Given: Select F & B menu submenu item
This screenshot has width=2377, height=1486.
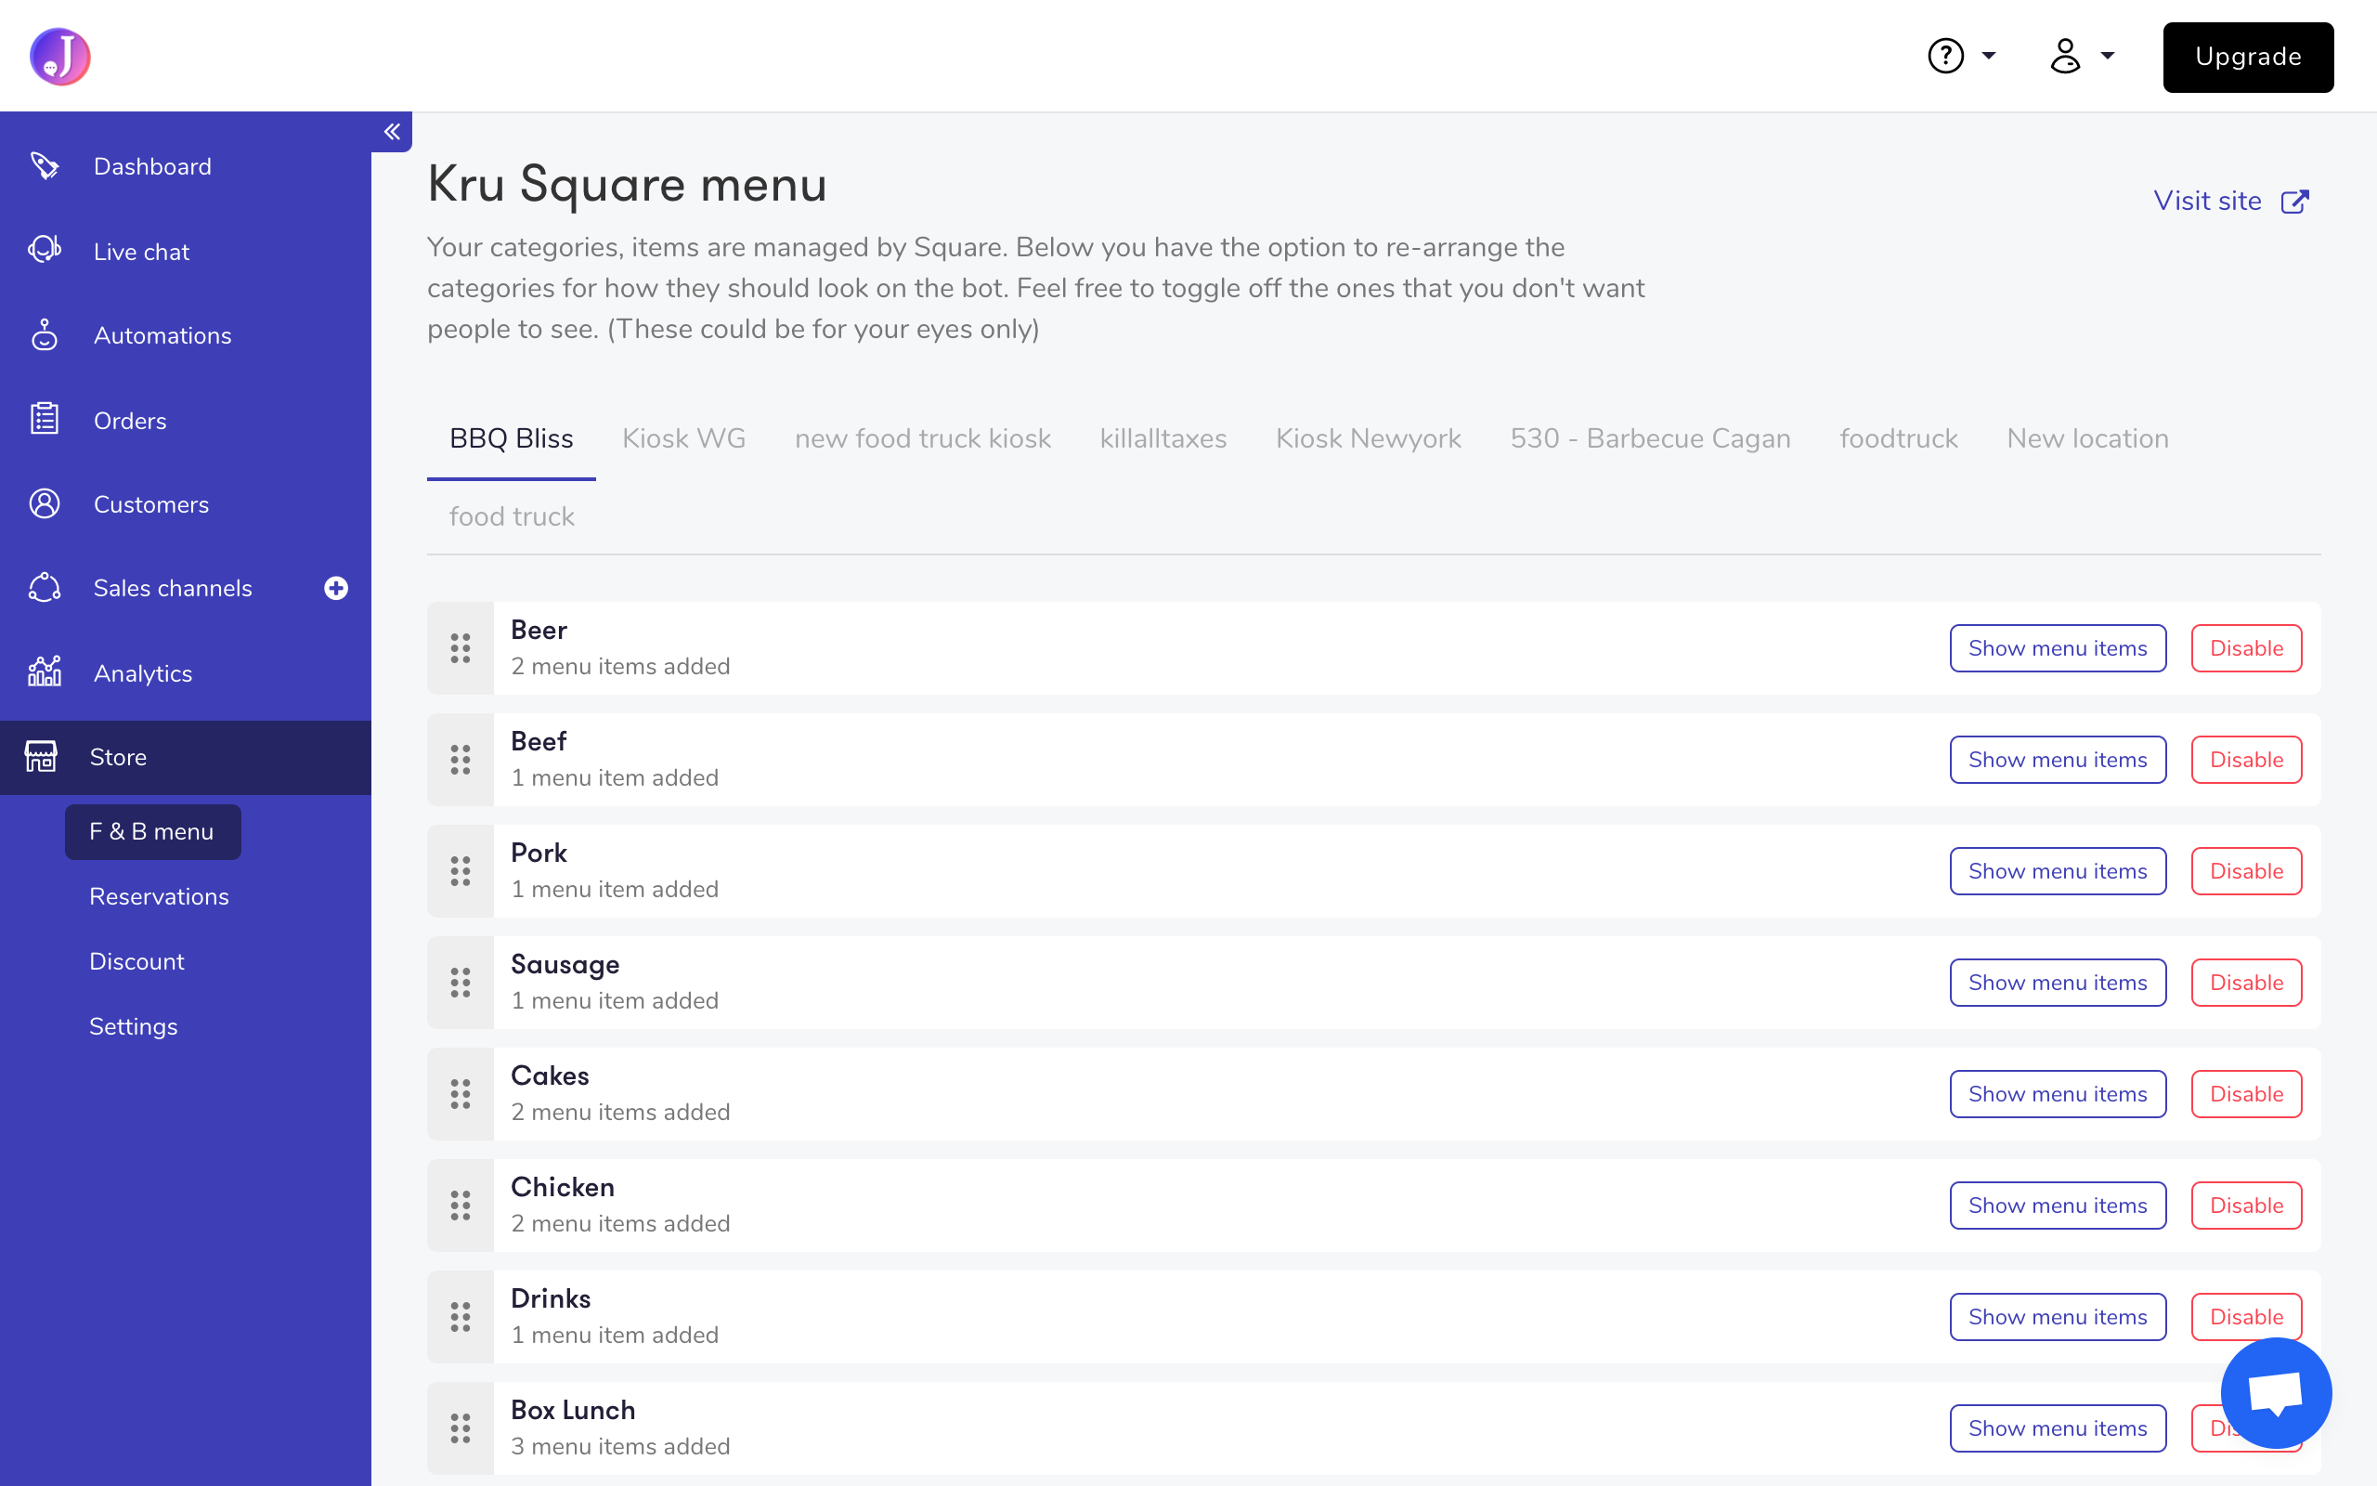Looking at the screenshot, I should [152, 831].
